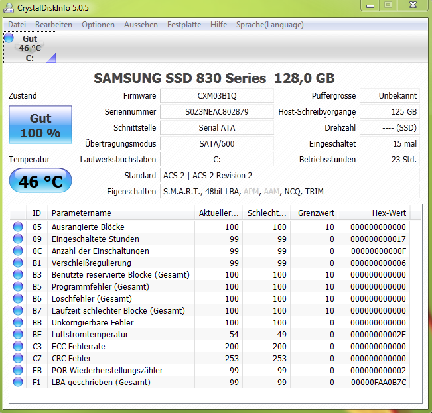Click the Seriennummer field S0Z3NEAC802879
The height and width of the screenshot is (413, 432).
(x=217, y=112)
